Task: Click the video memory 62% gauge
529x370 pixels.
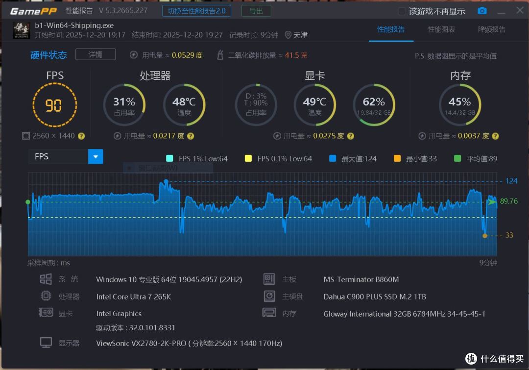Action: click(x=374, y=105)
